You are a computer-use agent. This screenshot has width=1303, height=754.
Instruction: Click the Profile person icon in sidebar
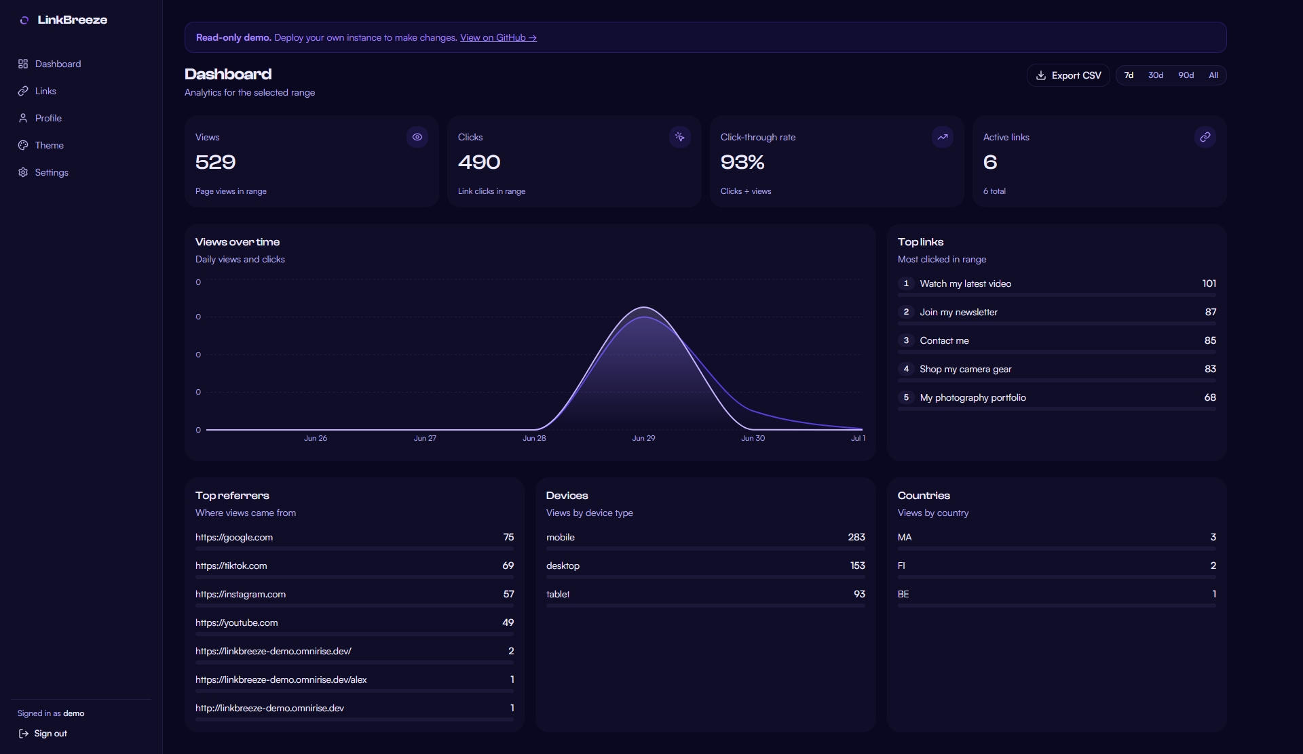23,118
